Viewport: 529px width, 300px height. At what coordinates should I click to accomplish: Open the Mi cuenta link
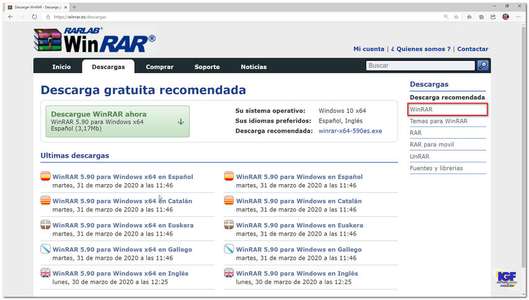point(369,49)
